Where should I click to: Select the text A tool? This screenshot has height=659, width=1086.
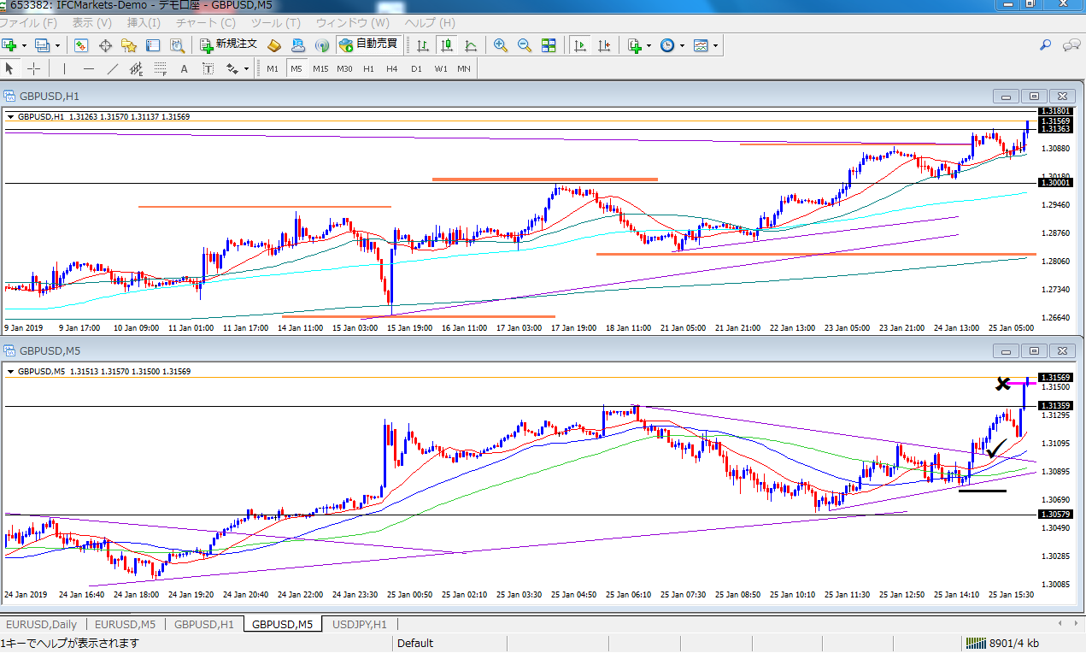184,68
